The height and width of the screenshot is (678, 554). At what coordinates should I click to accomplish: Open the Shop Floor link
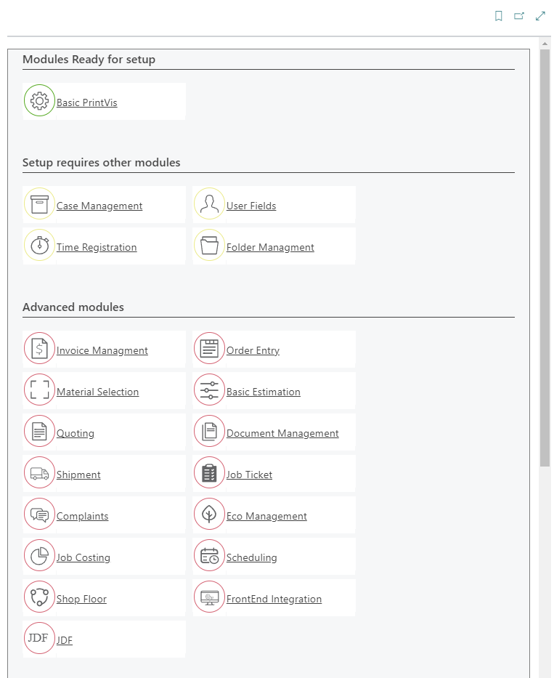click(81, 600)
